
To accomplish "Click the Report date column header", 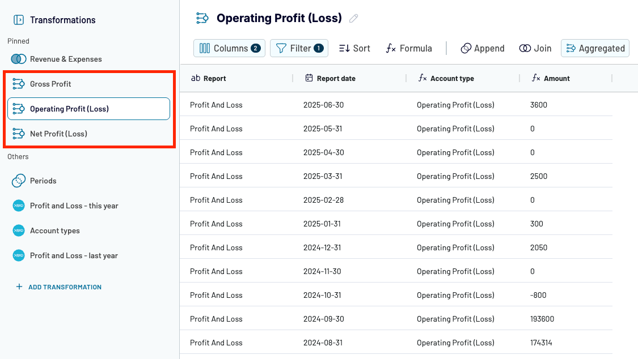I will click(336, 78).
